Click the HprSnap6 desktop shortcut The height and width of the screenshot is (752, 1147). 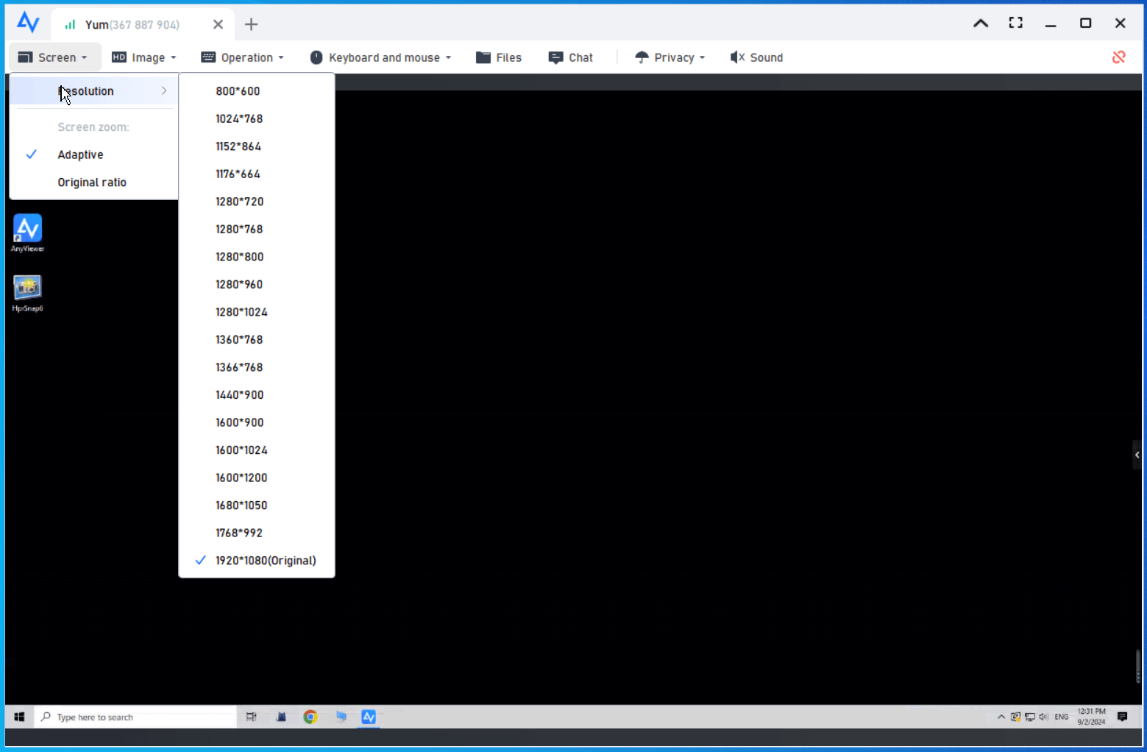(27, 294)
